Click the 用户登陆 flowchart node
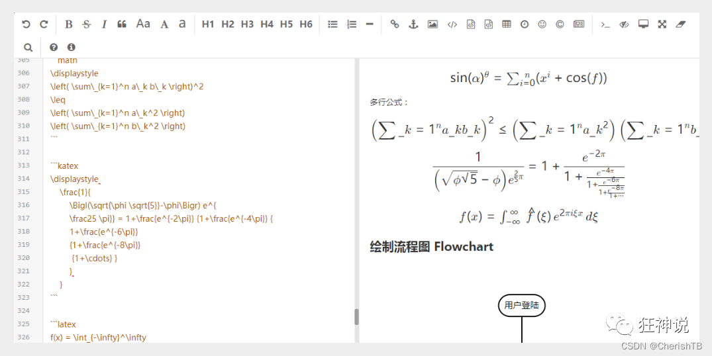 (522, 305)
